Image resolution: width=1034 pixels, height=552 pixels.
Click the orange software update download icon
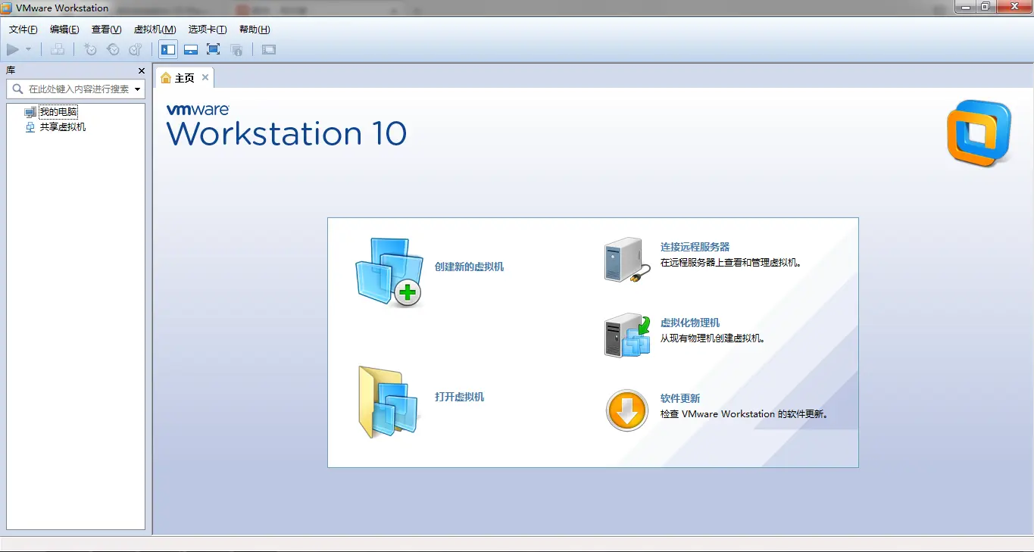point(626,411)
